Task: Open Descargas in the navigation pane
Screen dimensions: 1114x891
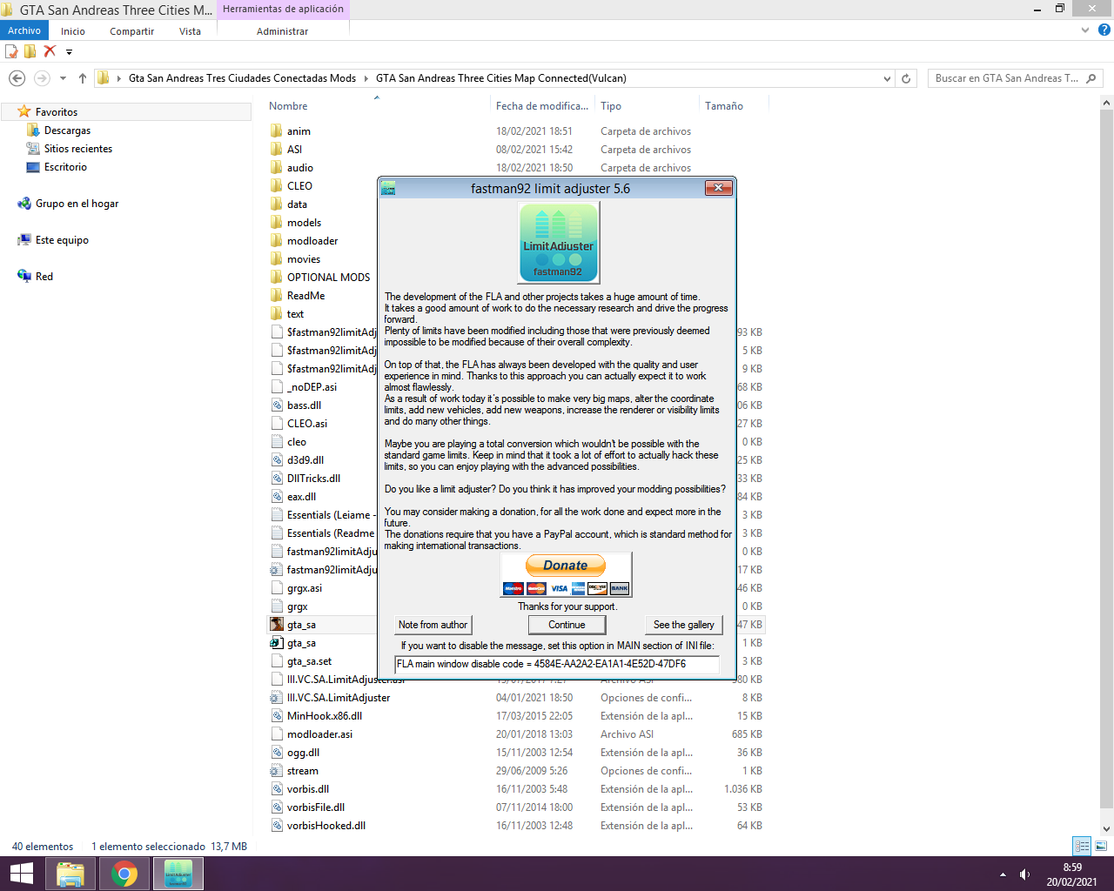Action: [x=67, y=131]
